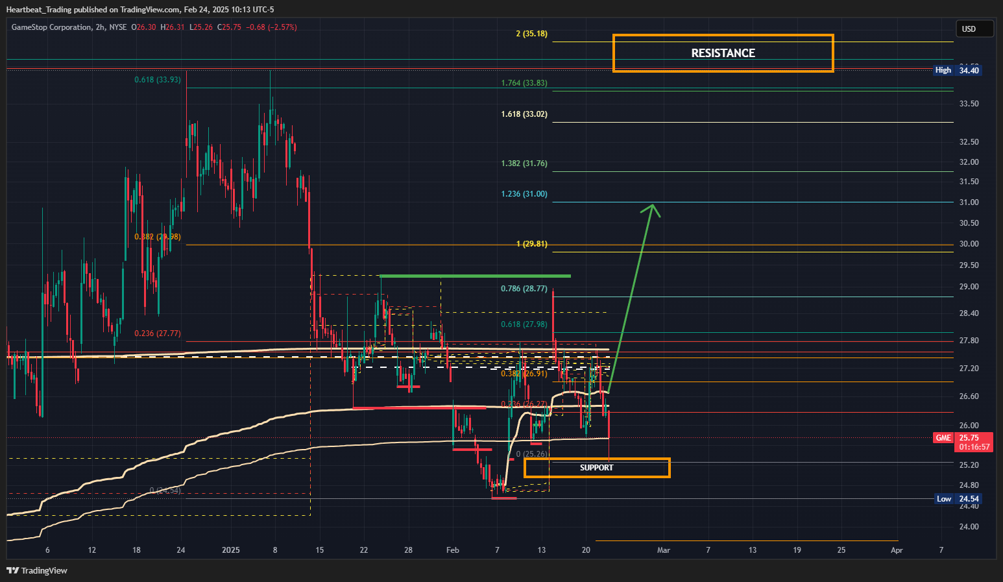Click the change value −0.68 (−2.57%)
Viewport: 1003px width, 582px height.
click(x=271, y=27)
